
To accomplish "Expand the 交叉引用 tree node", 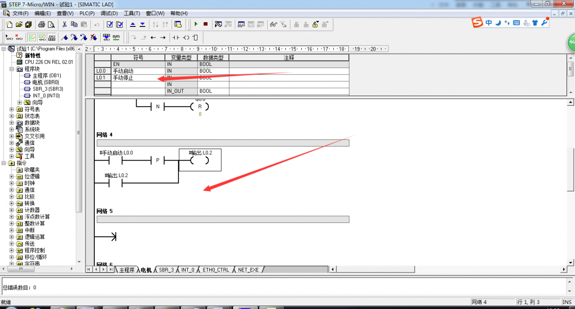I will pyautogui.click(x=12, y=136).
